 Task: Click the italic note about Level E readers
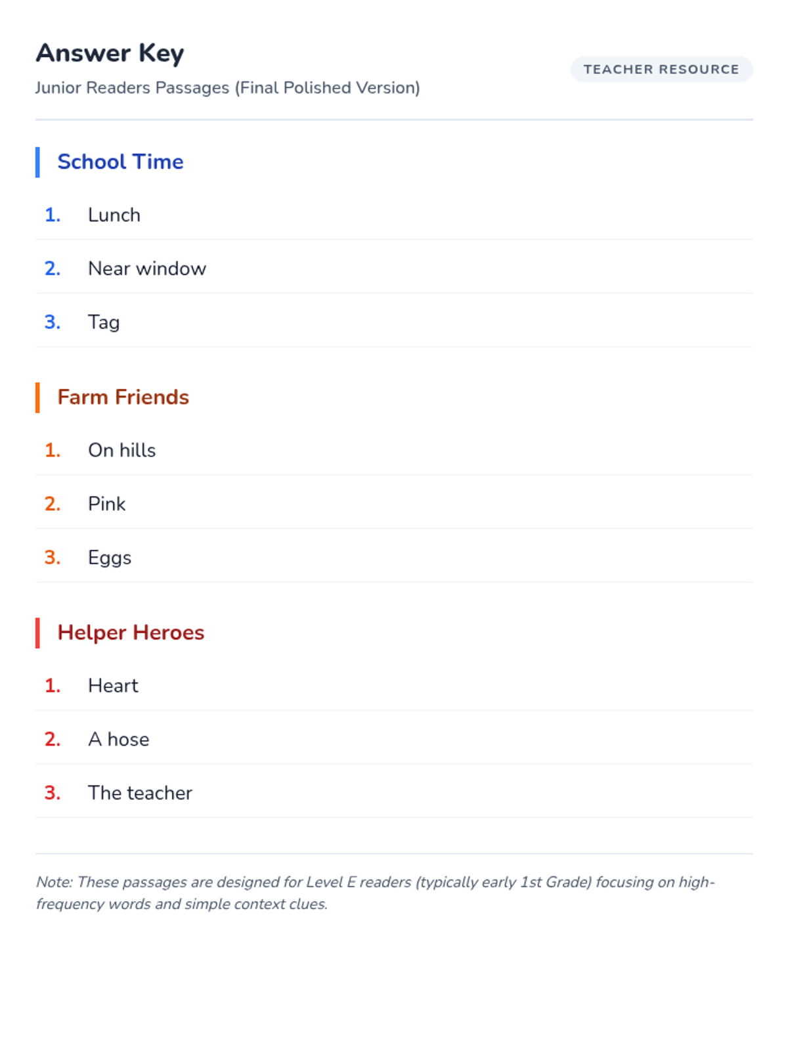tap(374, 893)
